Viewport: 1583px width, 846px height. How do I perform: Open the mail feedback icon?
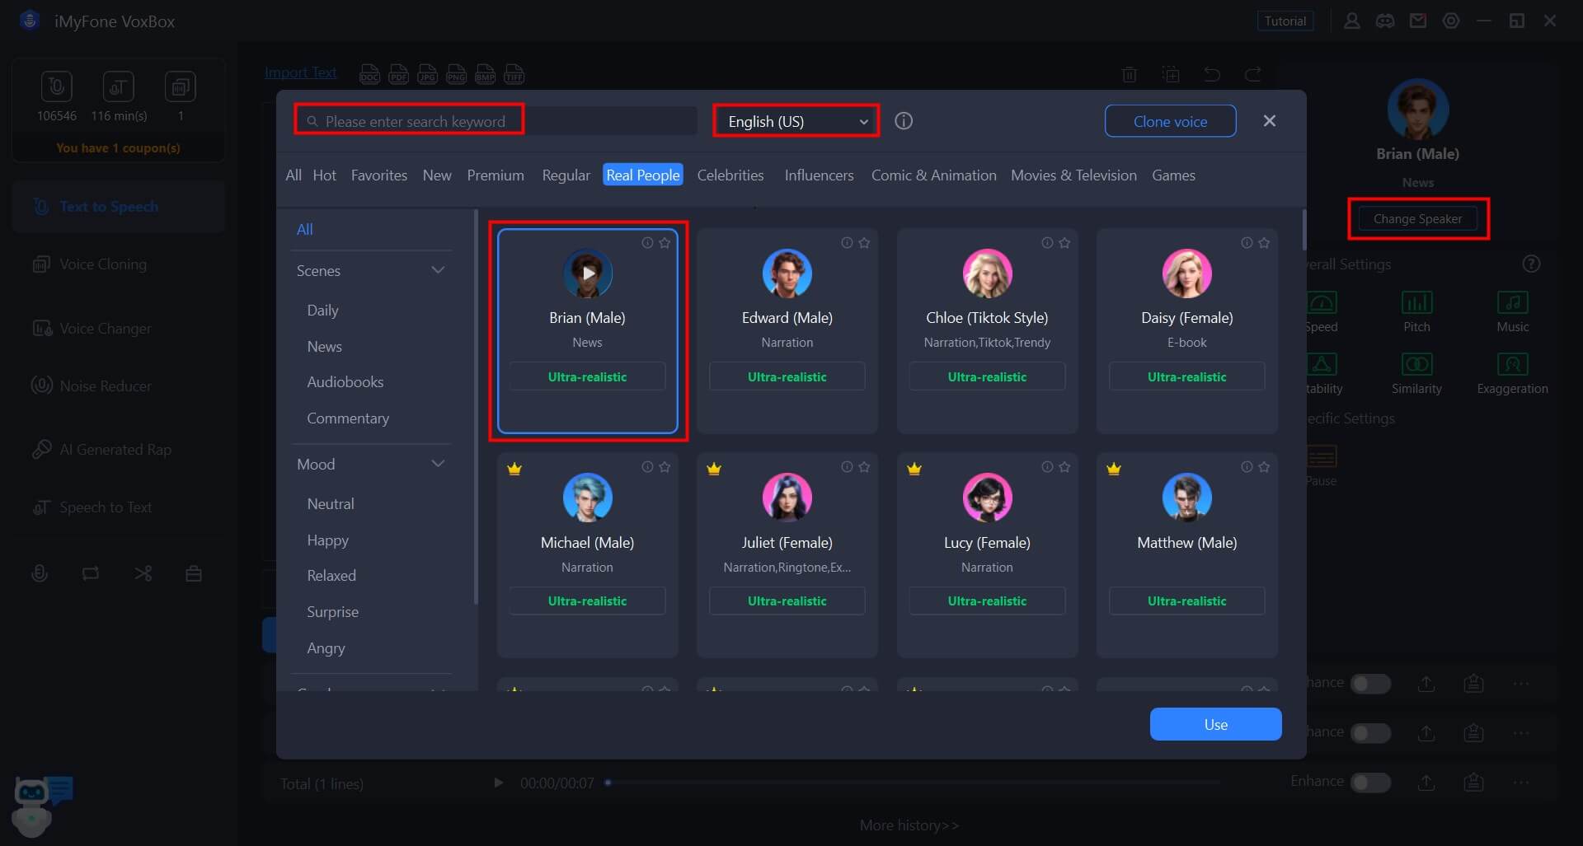pos(1418,21)
